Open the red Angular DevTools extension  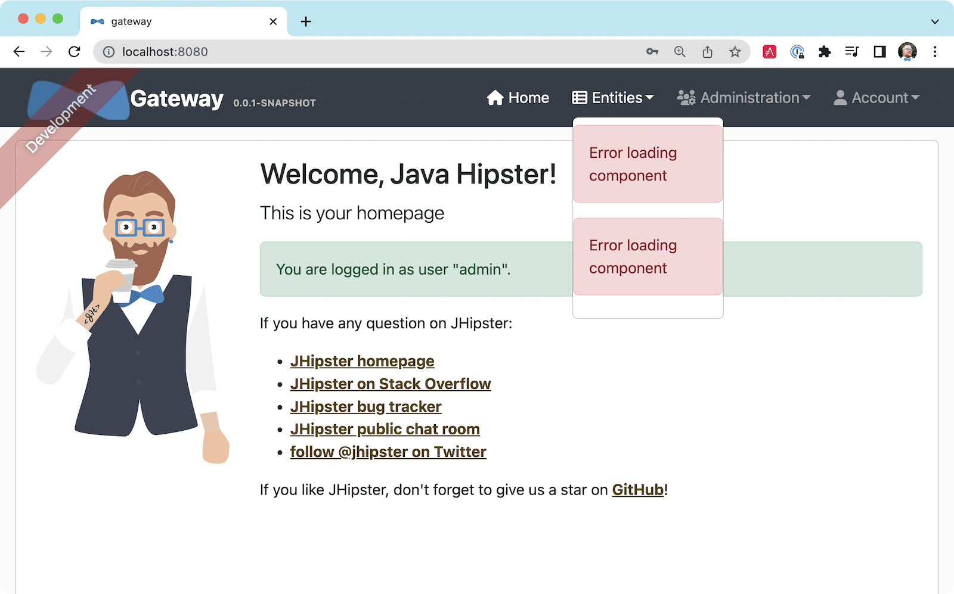(769, 52)
